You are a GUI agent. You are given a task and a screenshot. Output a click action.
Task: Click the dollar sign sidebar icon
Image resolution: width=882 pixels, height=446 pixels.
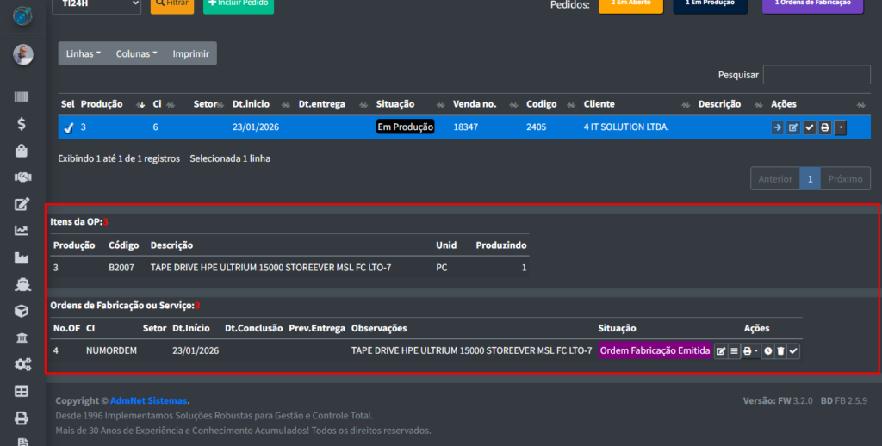22,124
